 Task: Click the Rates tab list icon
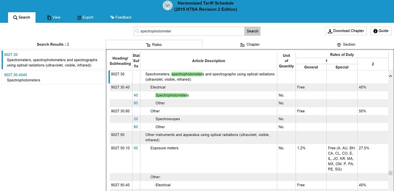[148, 45]
